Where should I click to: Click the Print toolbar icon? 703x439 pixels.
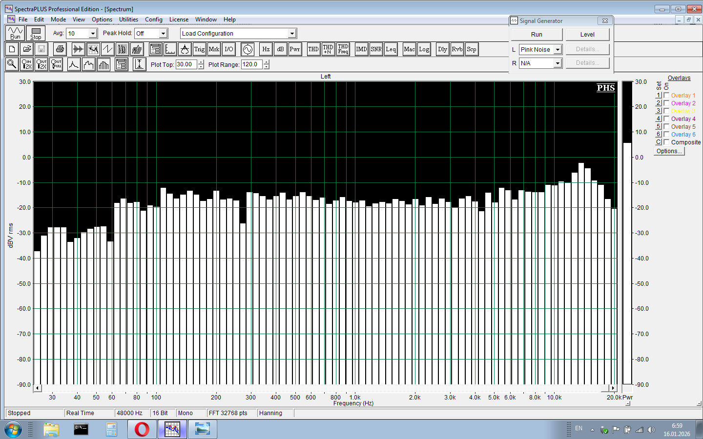click(x=60, y=49)
